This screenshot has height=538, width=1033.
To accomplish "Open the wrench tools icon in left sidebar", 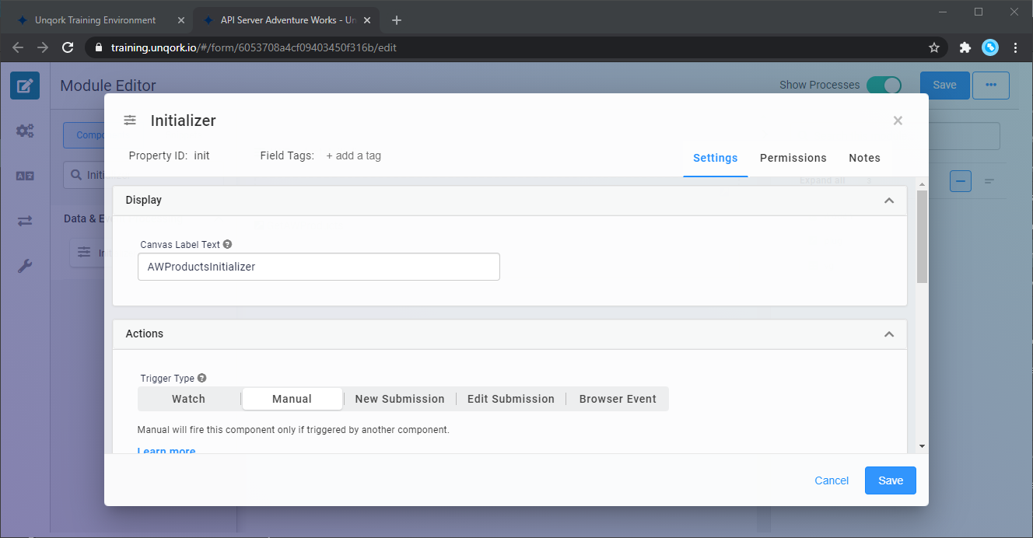I will point(25,267).
